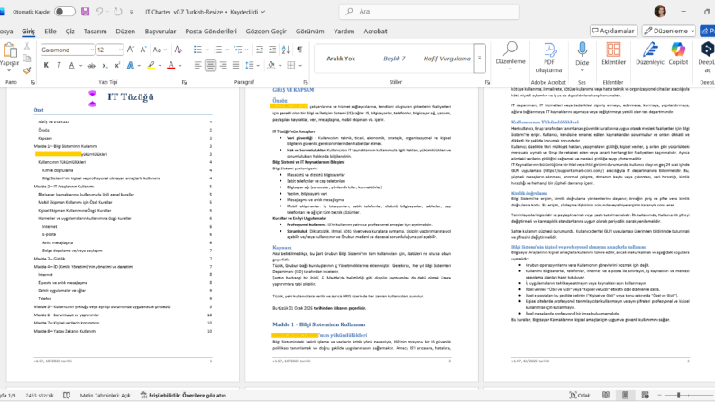This screenshot has width=715, height=402.
Task: Toggle italic T formatting
Action: point(59,66)
